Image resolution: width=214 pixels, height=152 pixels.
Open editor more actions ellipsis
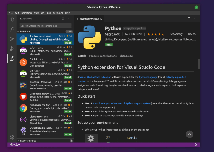tap(195, 19)
